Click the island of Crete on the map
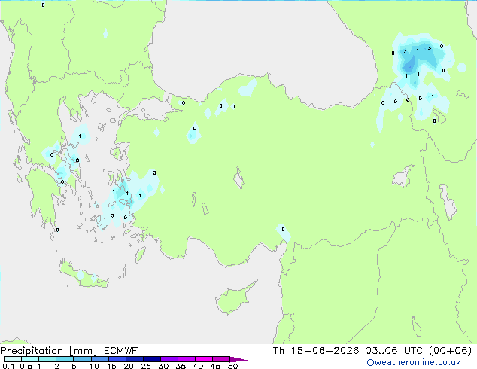 pyautogui.click(x=83, y=276)
